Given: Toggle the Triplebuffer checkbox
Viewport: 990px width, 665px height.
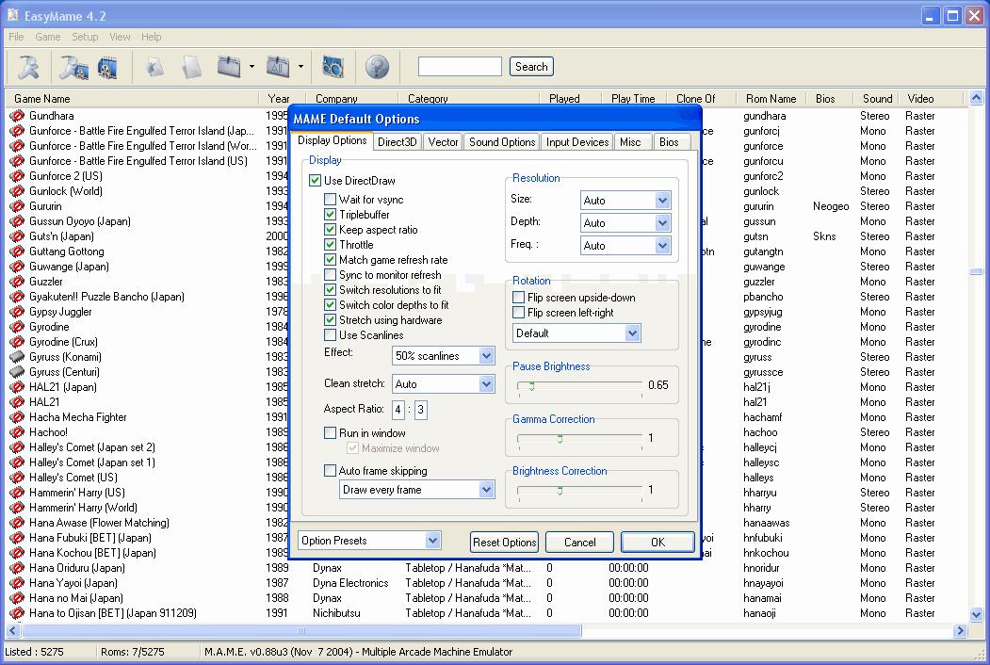Looking at the screenshot, I should click(x=331, y=215).
